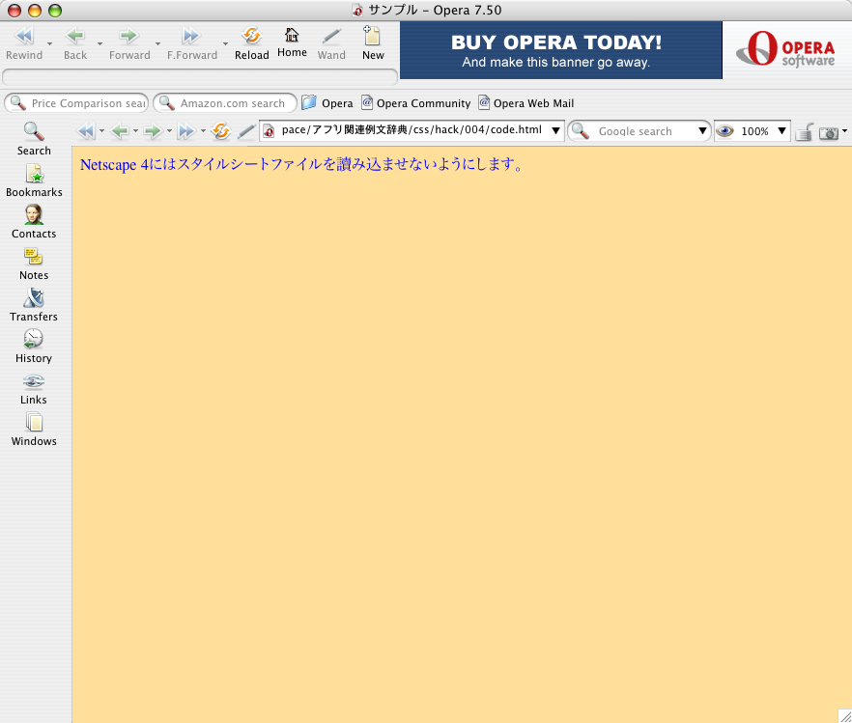The height and width of the screenshot is (723, 852).
Task: Toggle the image display camera icon
Action: [x=829, y=132]
